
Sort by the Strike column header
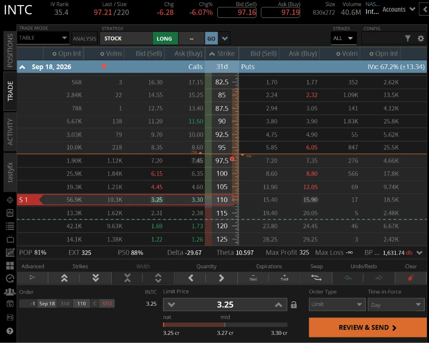click(222, 53)
